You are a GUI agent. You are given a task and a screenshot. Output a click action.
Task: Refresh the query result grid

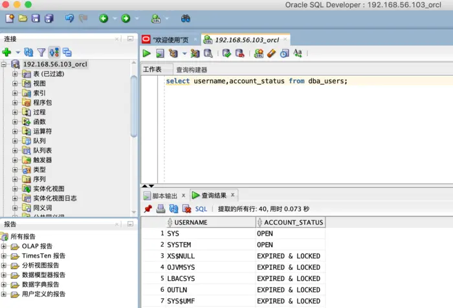coord(173,209)
